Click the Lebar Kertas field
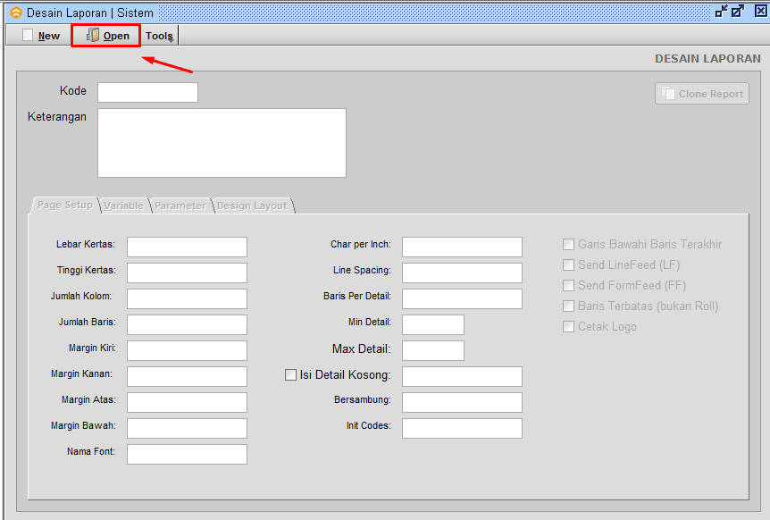The height and width of the screenshot is (520, 770). 187,247
